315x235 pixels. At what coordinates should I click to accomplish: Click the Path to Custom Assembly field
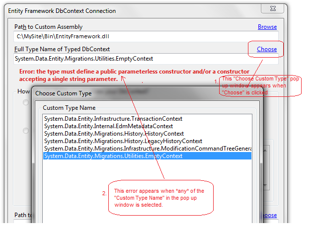coord(146,36)
